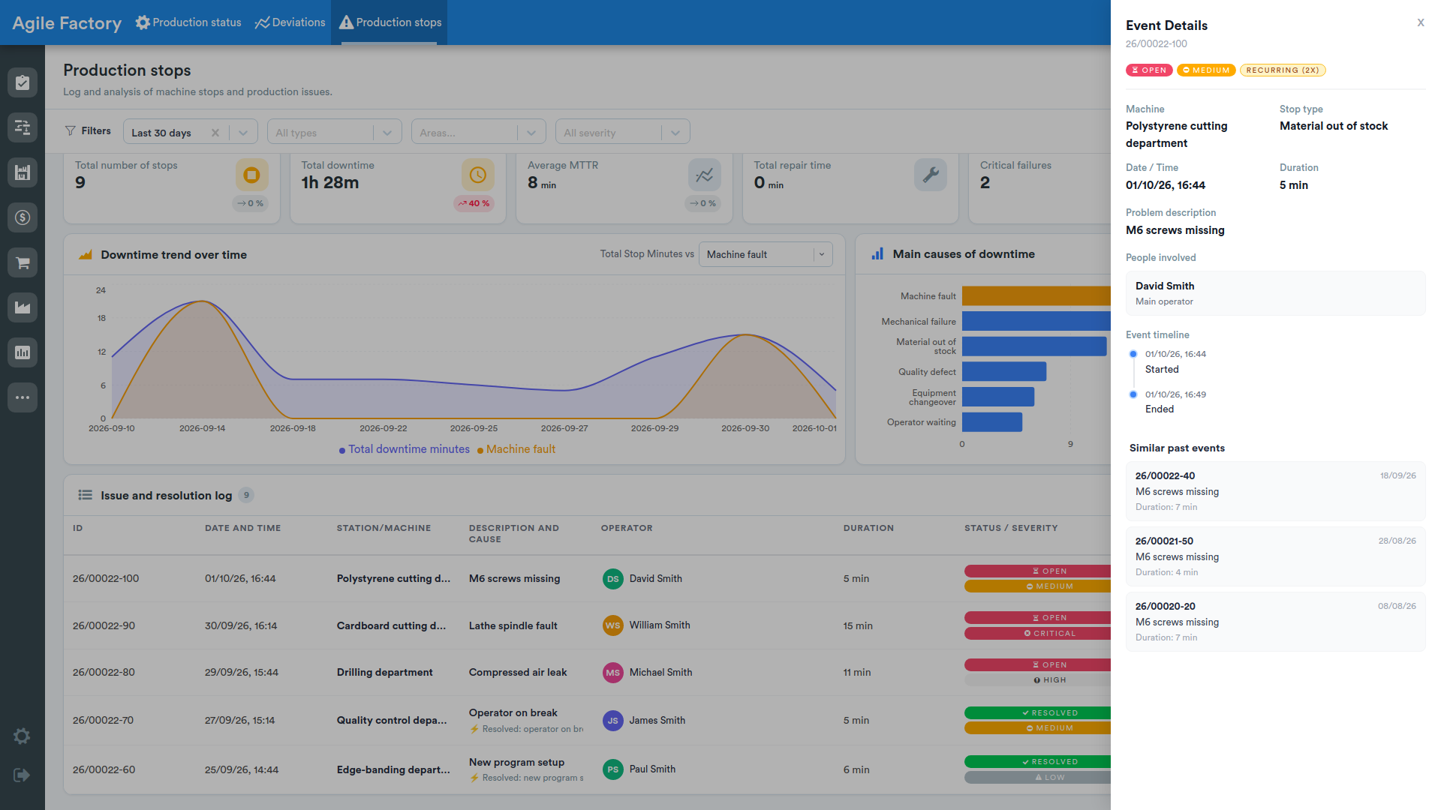This screenshot has width=1441, height=810.
Task: Open similar past event 26/00020-20
Action: tap(1276, 622)
